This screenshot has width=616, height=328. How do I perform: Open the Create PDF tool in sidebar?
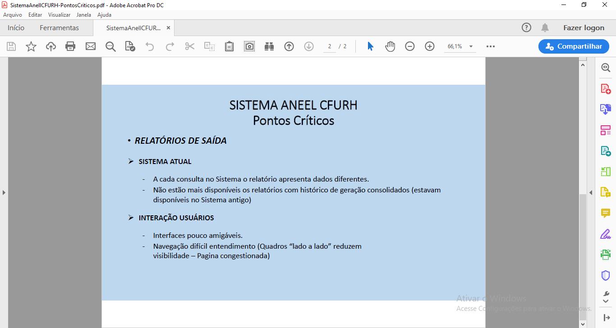tap(606, 88)
